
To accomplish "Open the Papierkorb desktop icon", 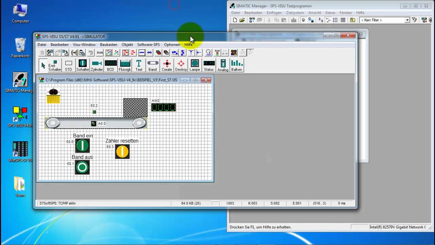I will 20,48.
